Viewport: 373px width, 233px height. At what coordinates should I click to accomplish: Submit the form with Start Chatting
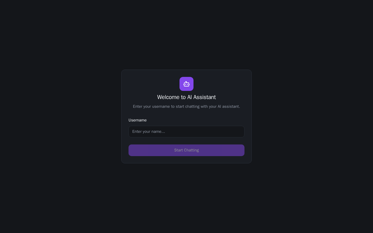(186, 150)
